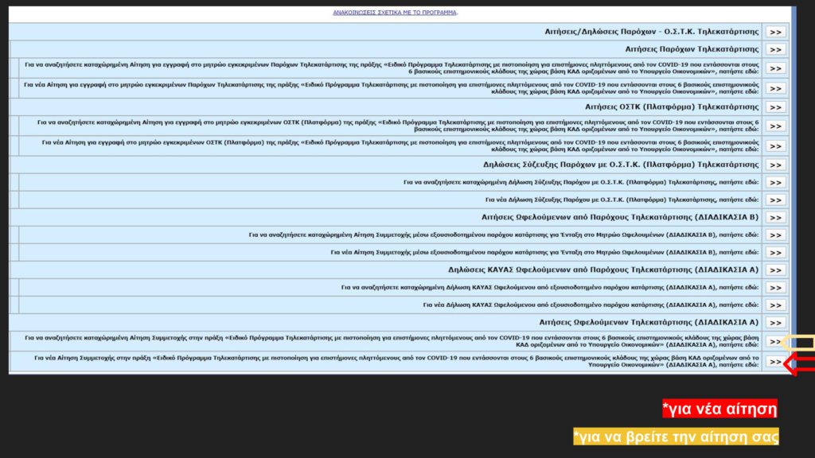Select heading text Αιτήσεις Ωφελούμενων Τηλεκατάρτισης (ΔΙΑΔΙΚΑΣΙΑ Α)
The height and width of the screenshot is (458, 815).
click(x=649, y=323)
